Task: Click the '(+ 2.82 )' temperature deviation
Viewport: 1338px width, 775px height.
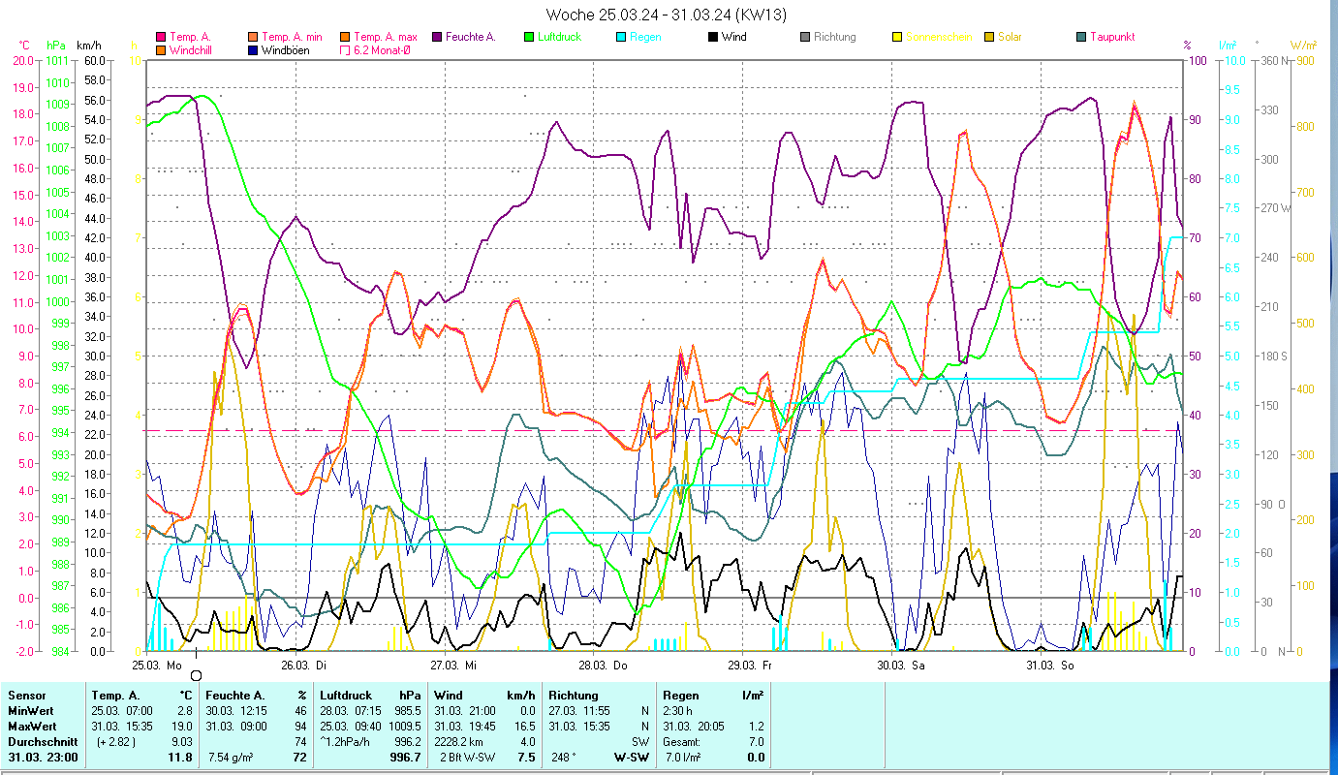Action: pyautogui.click(x=117, y=742)
